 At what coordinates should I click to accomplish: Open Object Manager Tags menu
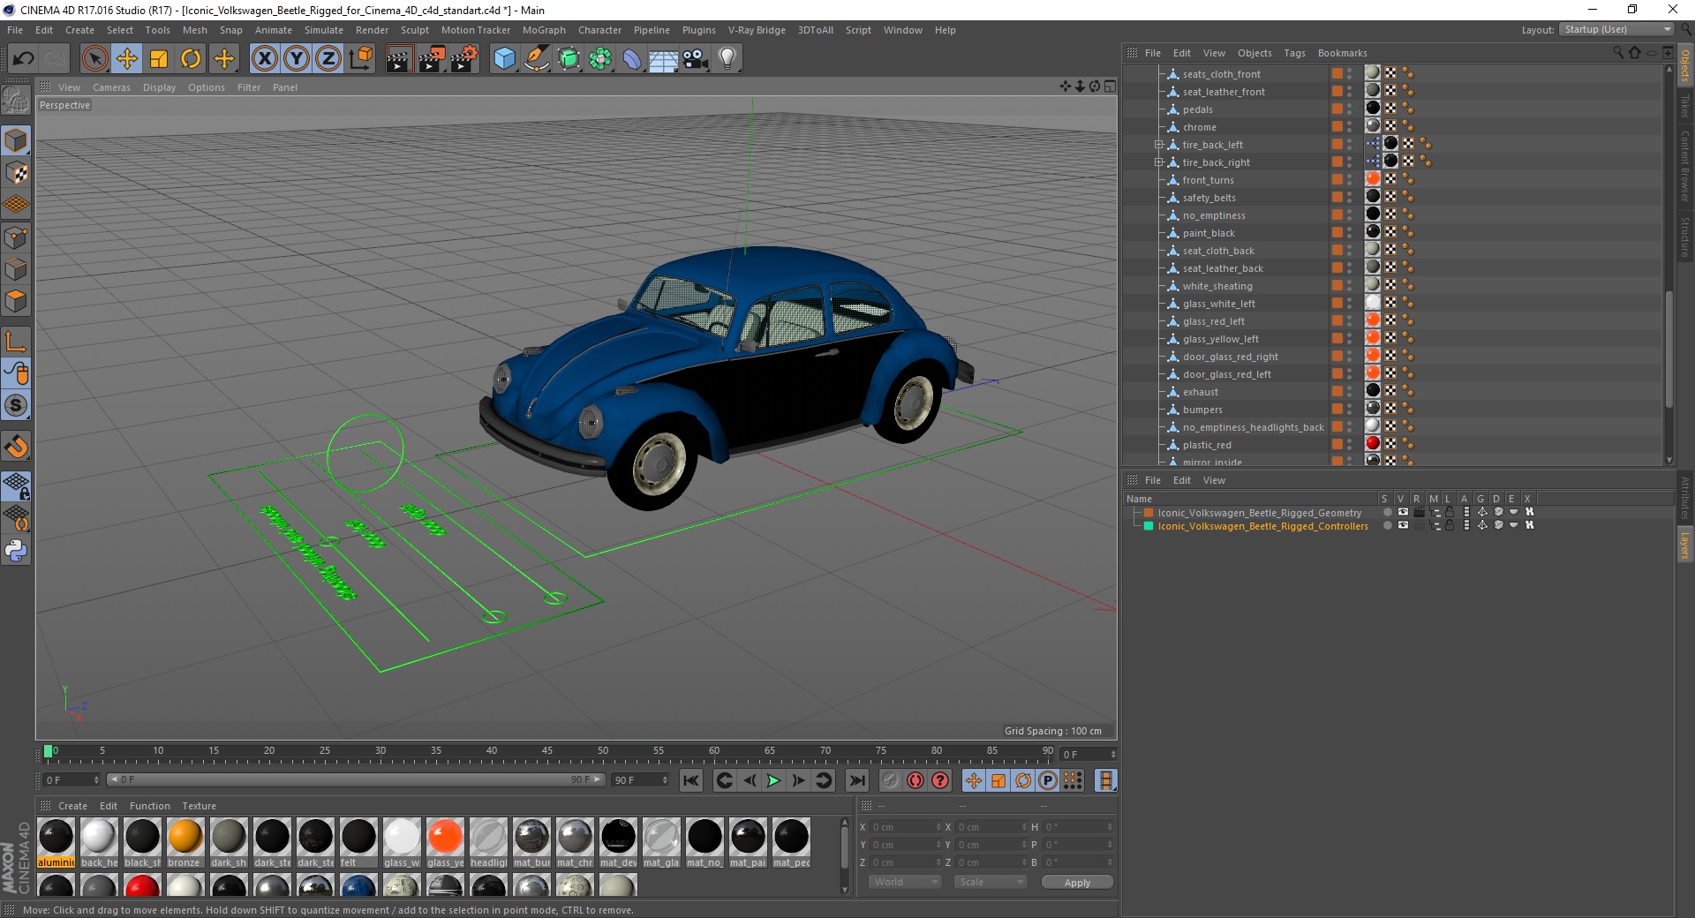point(1294,53)
